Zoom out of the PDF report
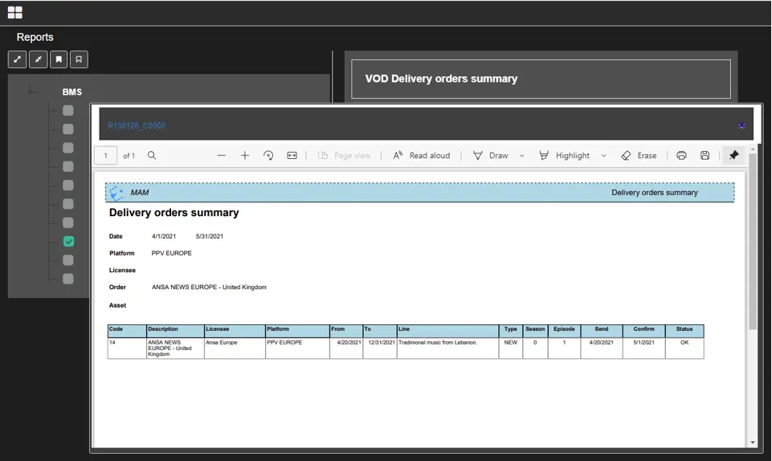The height and width of the screenshot is (461, 772). click(x=222, y=156)
